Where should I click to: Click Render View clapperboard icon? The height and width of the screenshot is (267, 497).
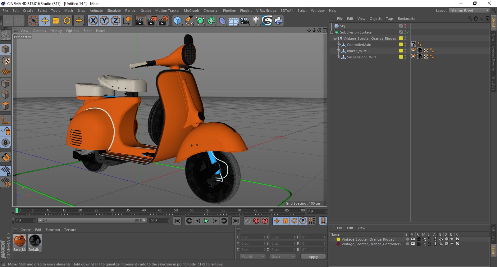coord(140,21)
